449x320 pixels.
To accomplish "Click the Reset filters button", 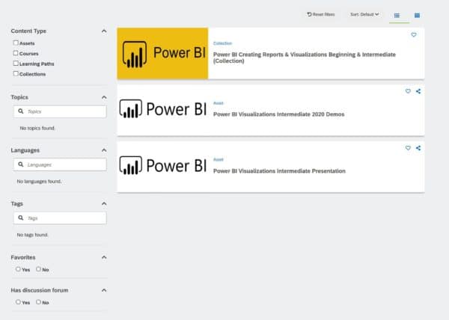I will pos(321,14).
